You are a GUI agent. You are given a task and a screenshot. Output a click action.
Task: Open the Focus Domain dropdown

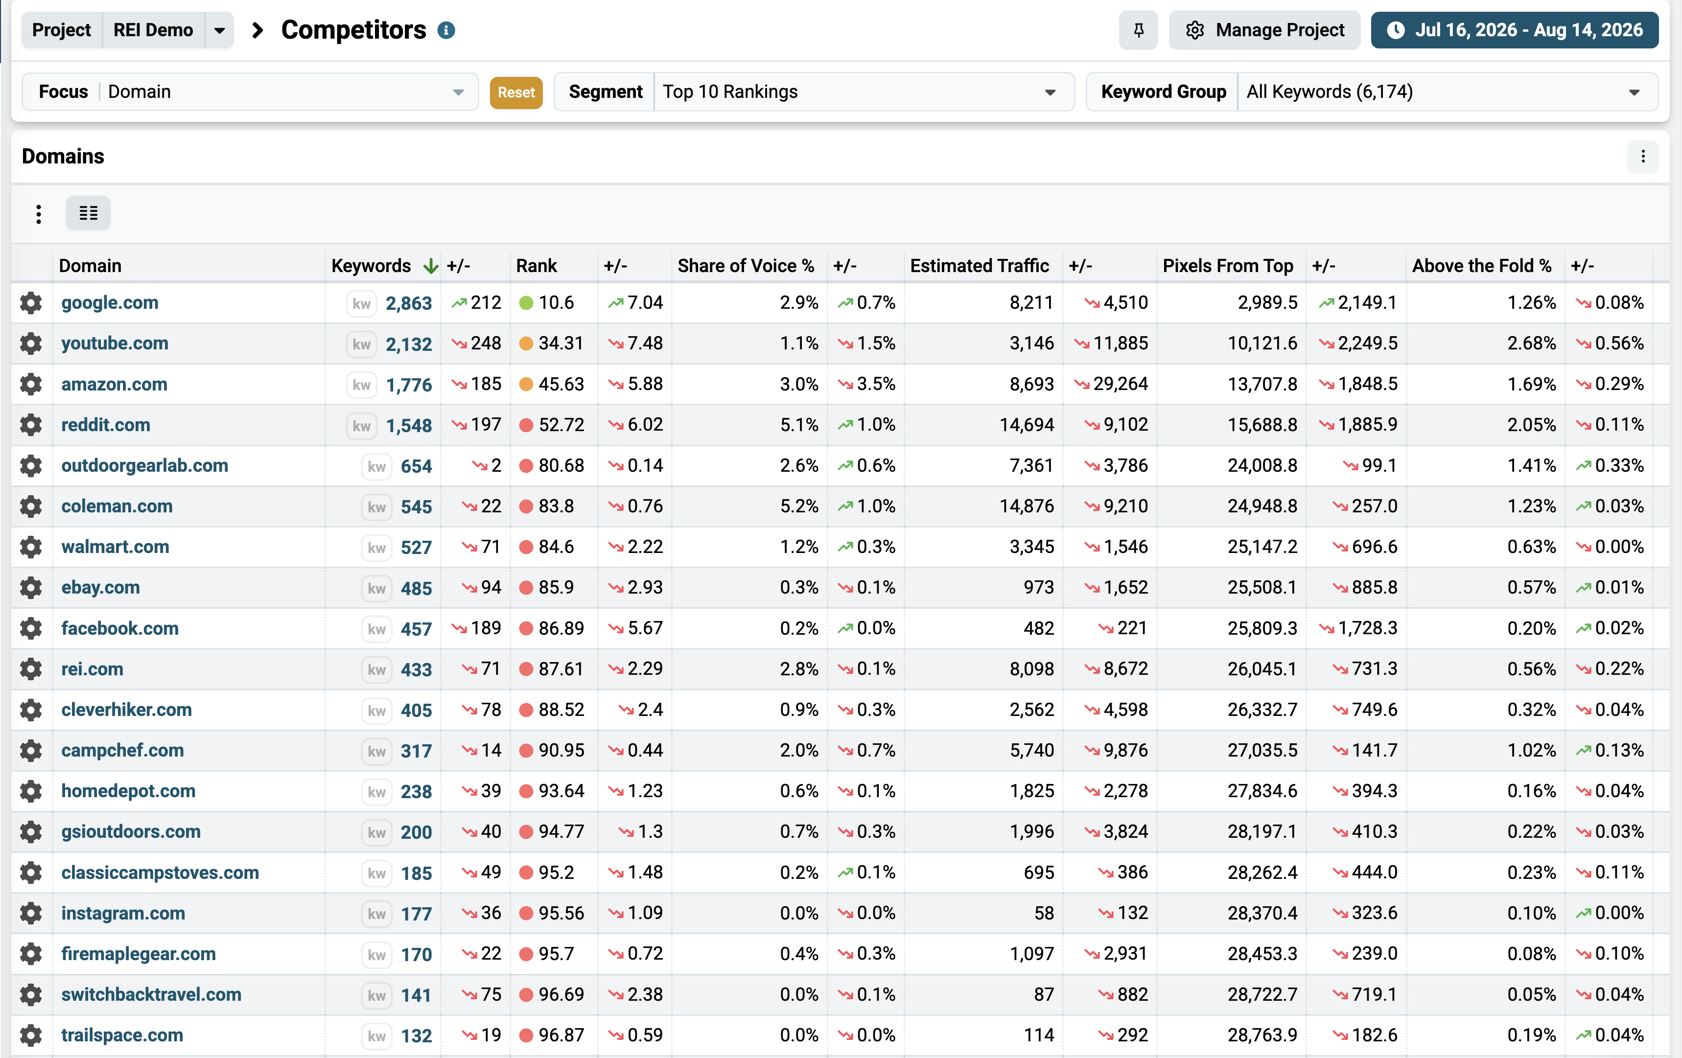click(x=250, y=92)
